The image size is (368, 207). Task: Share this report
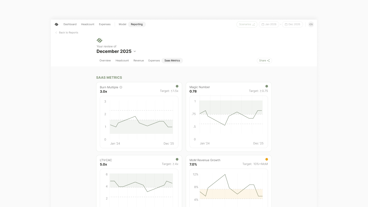tap(264, 61)
